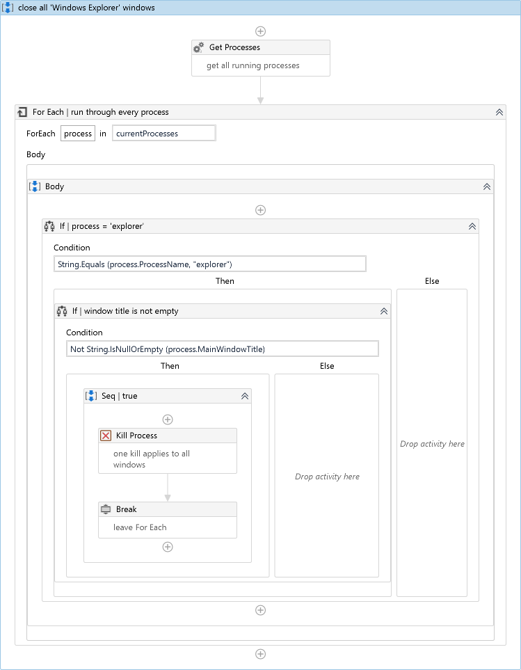Click the 'If | window title is not empty' title
The image size is (521, 670).
[125, 311]
